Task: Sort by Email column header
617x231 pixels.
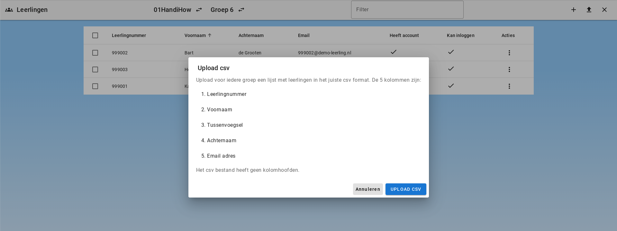Action: click(x=304, y=35)
